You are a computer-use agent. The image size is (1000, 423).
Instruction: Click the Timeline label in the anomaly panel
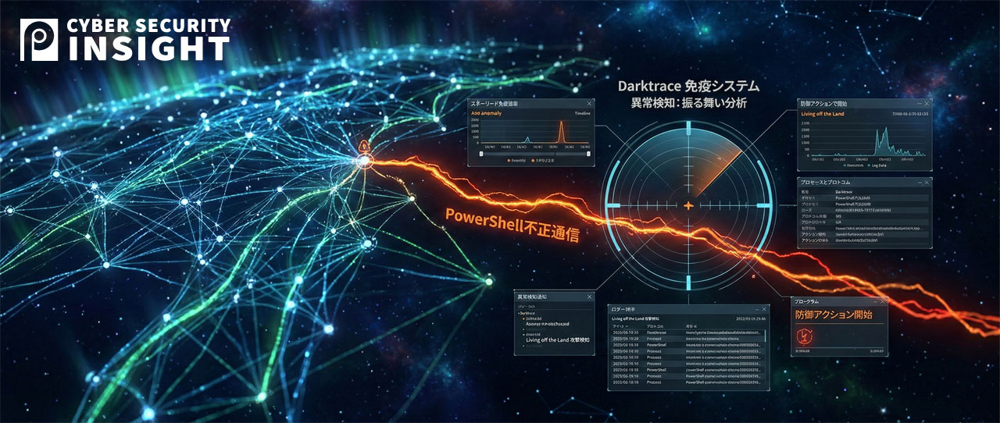click(583, 113)
